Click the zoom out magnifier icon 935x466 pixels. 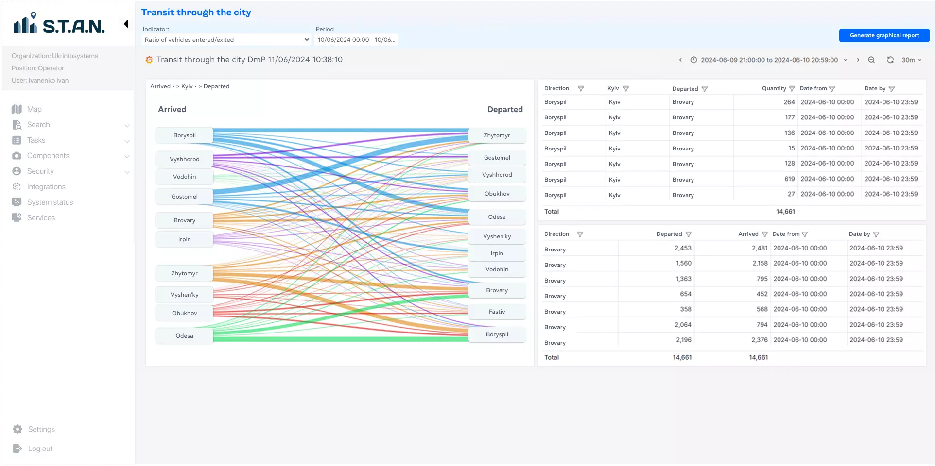[x=871, y=60]
